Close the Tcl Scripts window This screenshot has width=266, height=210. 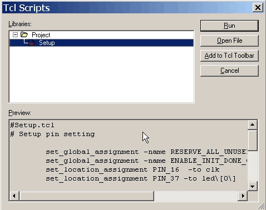pyautogui.click(x=258, y=8)
